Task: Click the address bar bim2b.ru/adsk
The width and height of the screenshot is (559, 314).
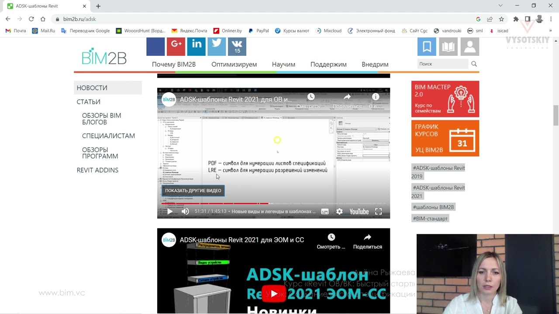Action: coord(79,19)
